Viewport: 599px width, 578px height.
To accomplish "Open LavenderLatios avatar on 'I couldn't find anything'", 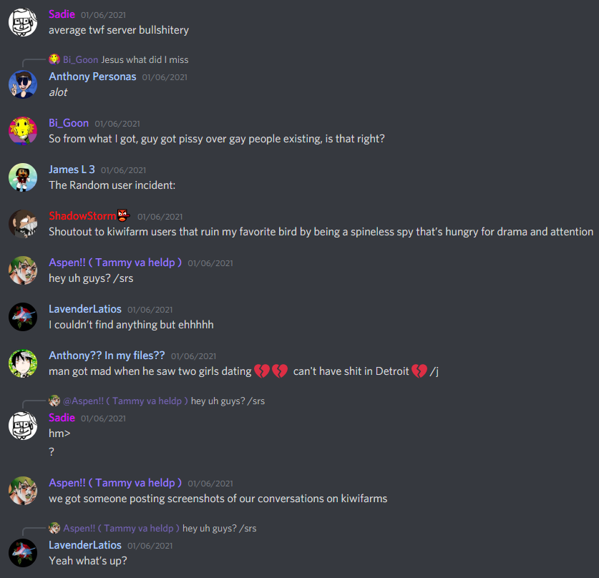I will coord(23,317).
